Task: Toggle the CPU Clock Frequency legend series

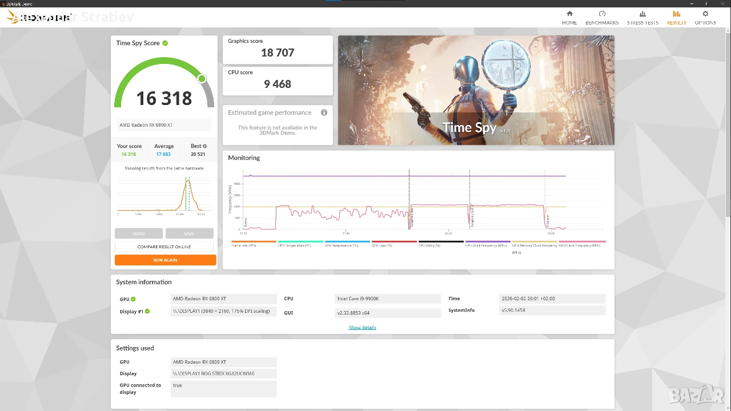Action: (488, 243)
